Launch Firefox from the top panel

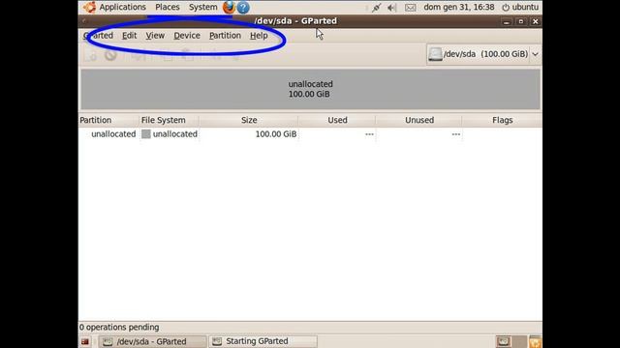[229, 7]
